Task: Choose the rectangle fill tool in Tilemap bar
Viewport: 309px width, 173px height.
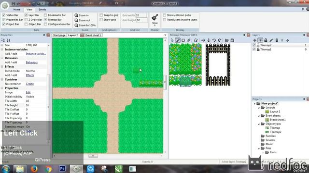Action: tap(183, 40)
